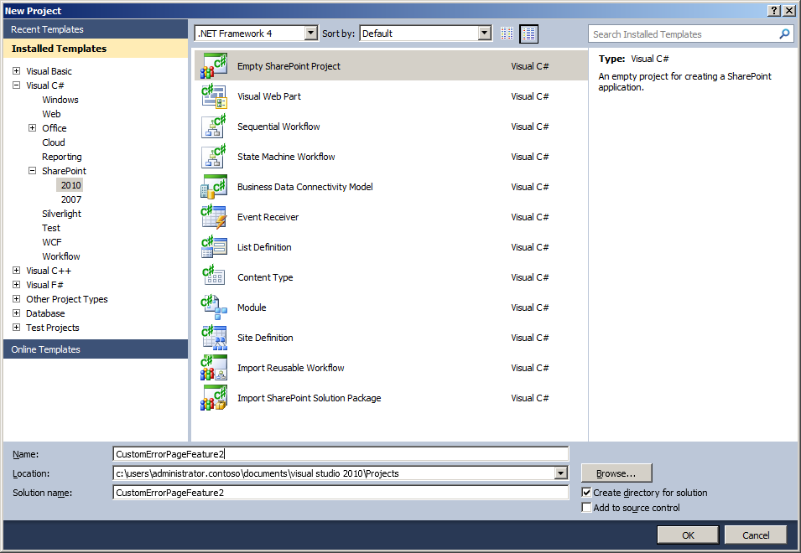Click the Sequential Workflow template icon
The image size is (801, 553).
click(x=214, y=126)
